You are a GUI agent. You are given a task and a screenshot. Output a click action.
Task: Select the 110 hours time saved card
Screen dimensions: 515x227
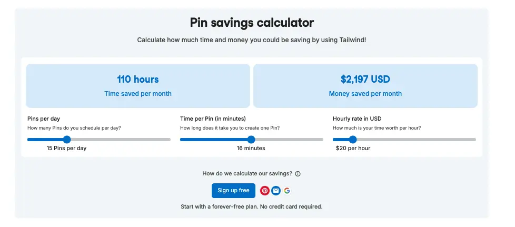pyautogui.click(x=138, y=86)
